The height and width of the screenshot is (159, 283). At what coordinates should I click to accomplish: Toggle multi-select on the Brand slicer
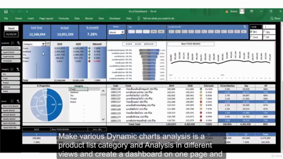12,101
